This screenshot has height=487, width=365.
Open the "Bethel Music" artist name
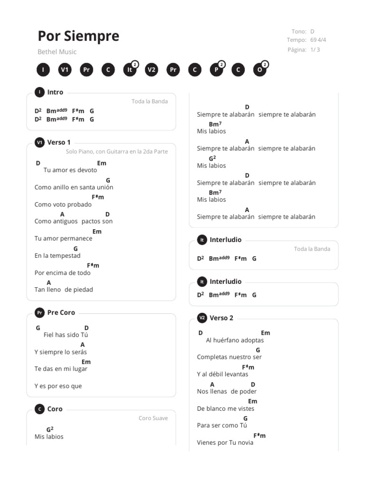[x=57, y=52]
